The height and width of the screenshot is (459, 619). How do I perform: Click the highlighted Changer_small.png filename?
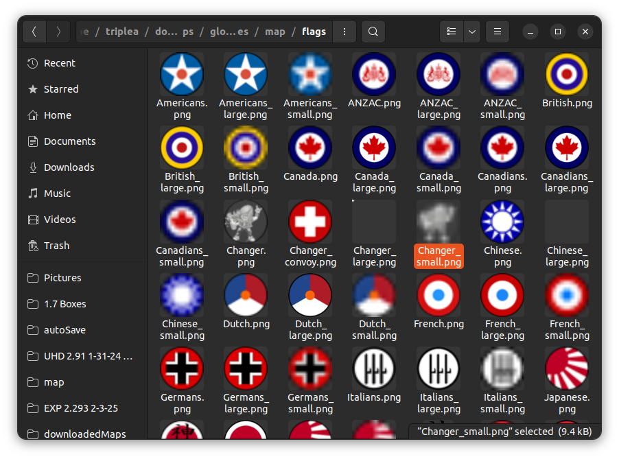point(439,256)
